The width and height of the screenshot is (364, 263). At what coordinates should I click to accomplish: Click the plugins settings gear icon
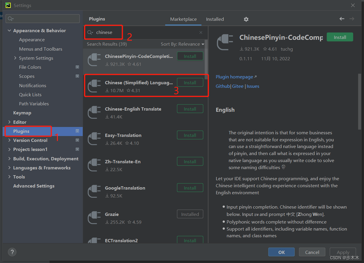(246, 19)
